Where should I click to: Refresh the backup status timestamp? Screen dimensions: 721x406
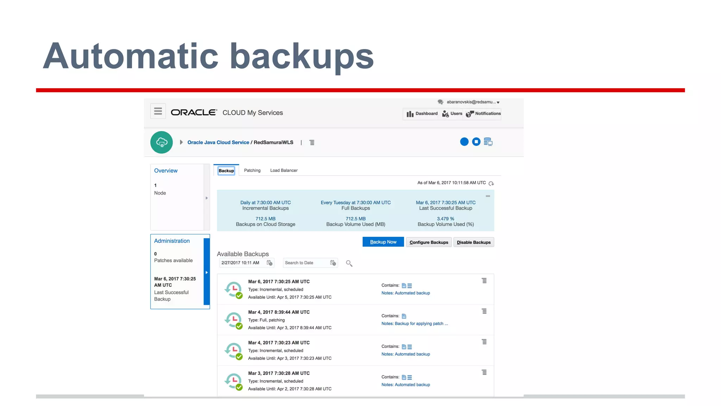click(491, 183)
